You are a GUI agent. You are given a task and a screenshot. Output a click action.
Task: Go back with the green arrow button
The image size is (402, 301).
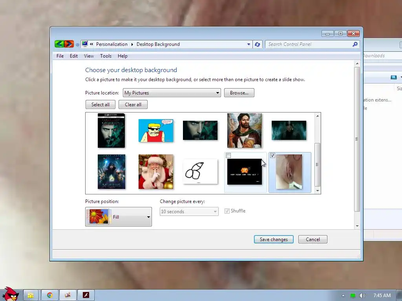point(59,44)
